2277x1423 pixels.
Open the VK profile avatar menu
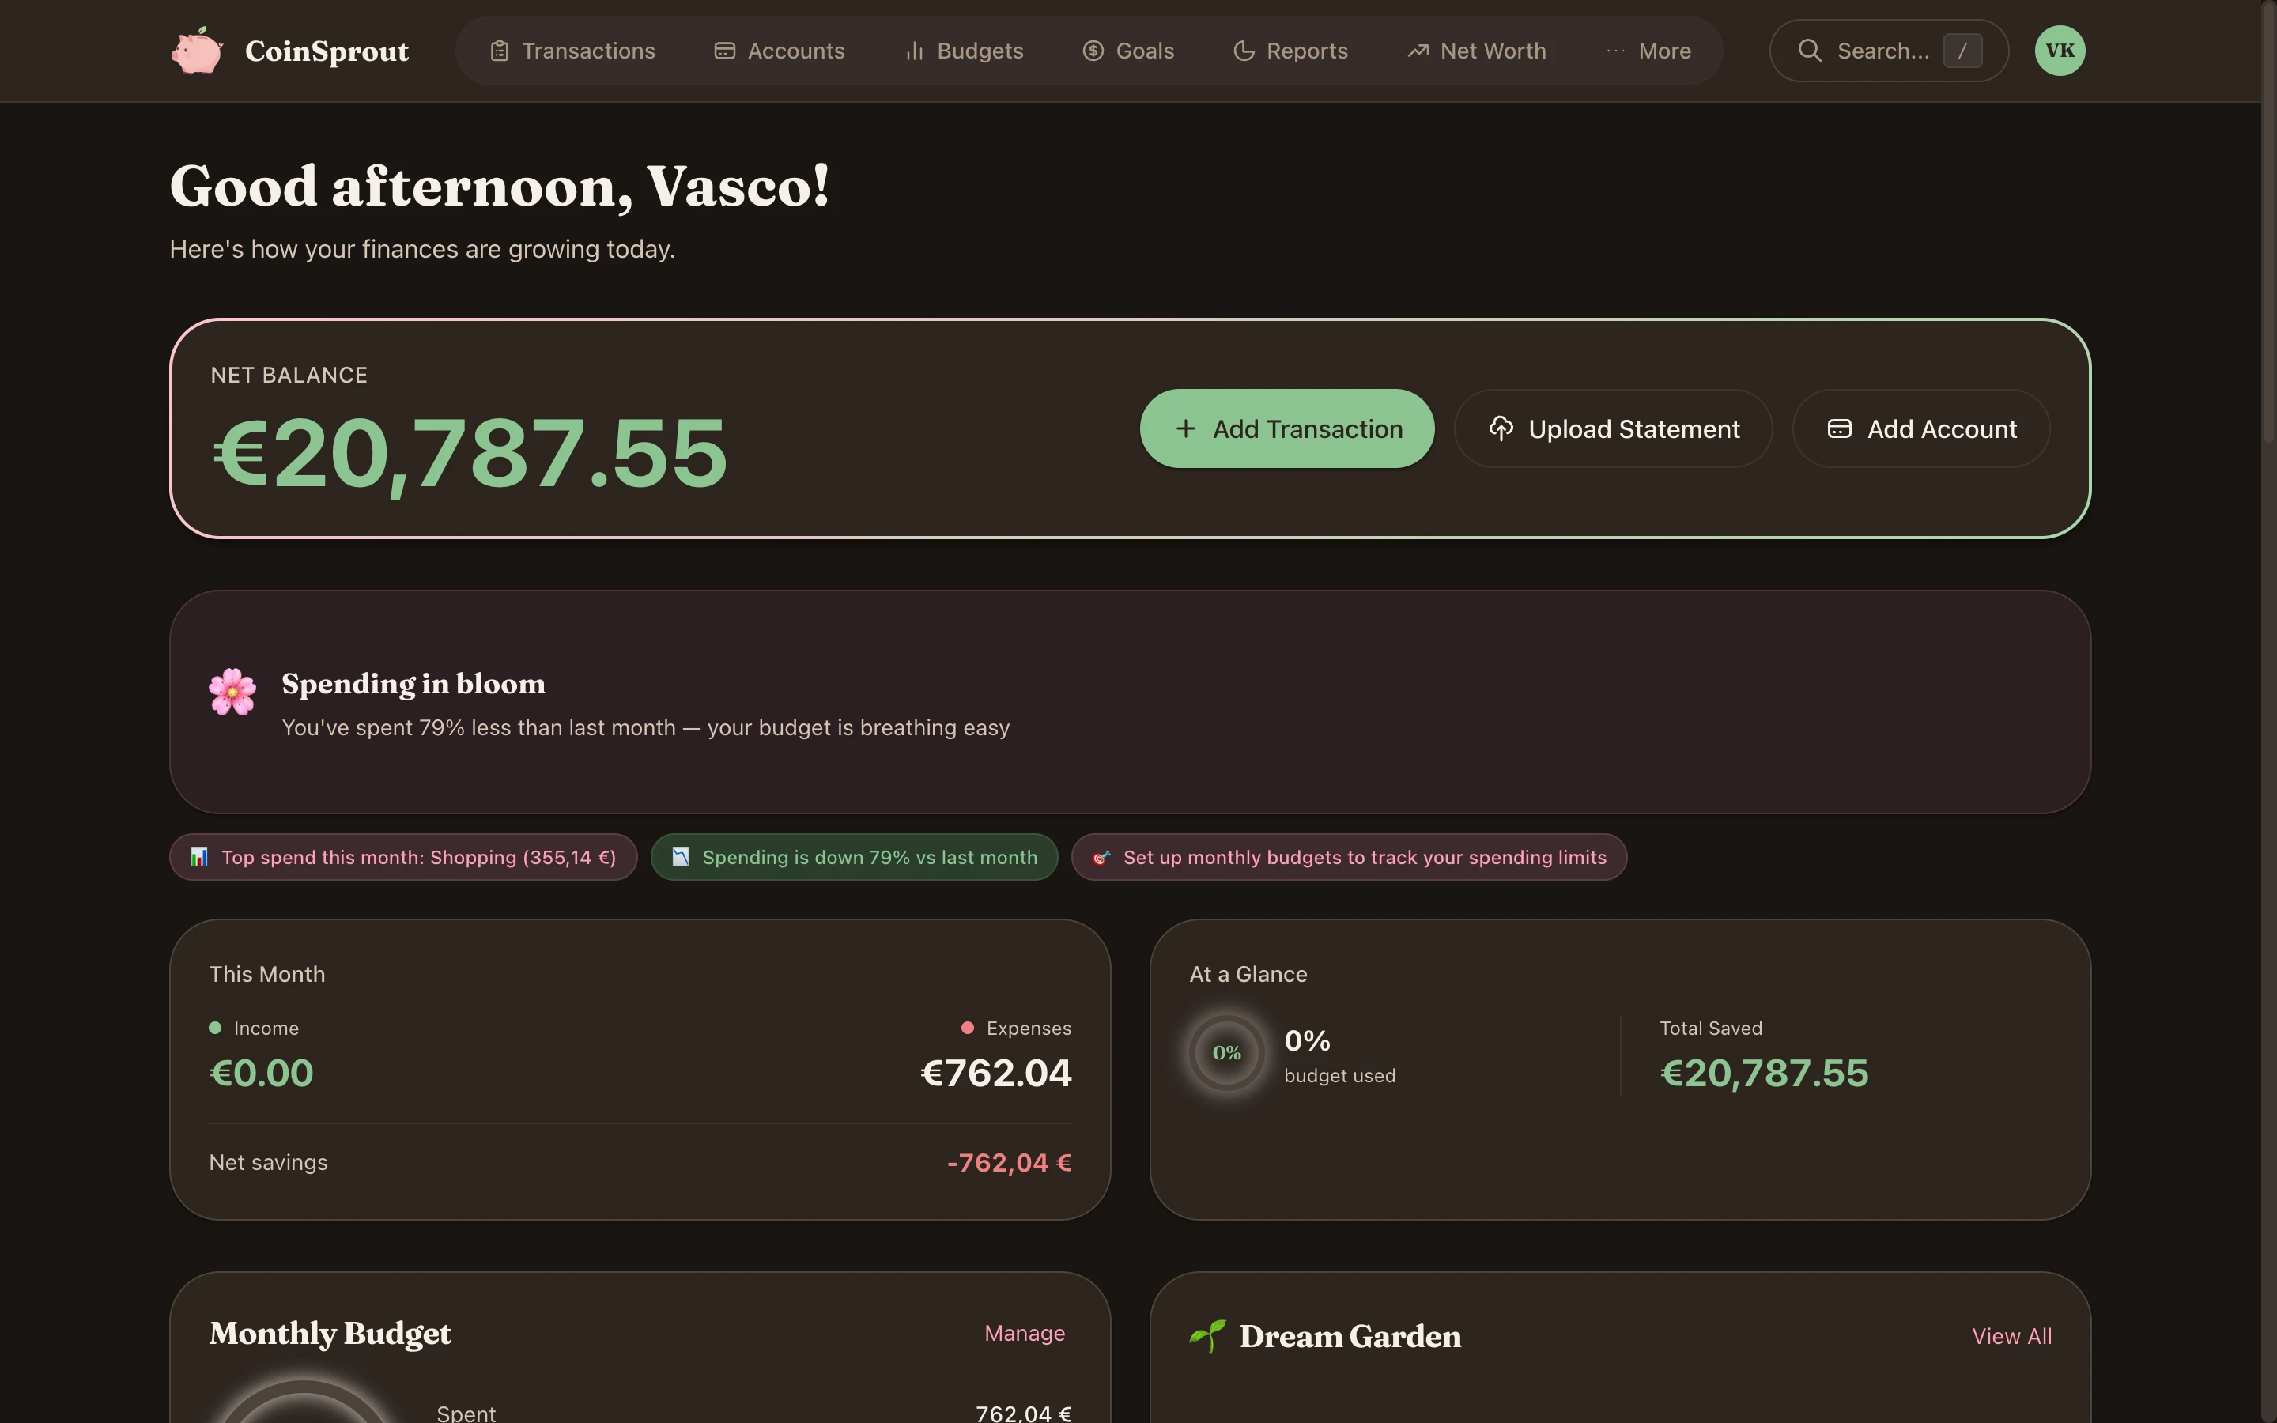tap(2060, 50)
